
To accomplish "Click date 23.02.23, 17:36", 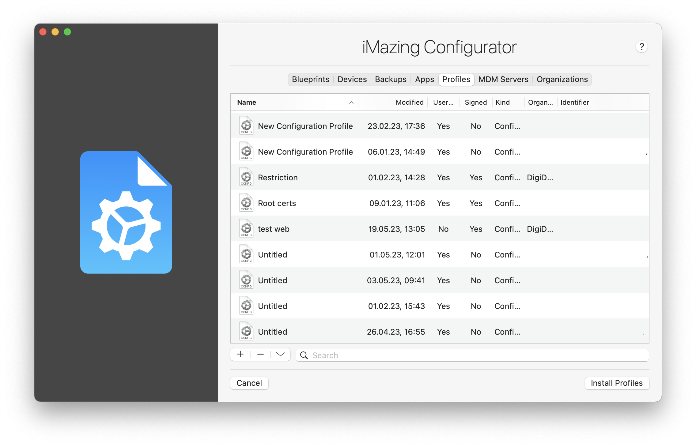I will click(396, 126).
